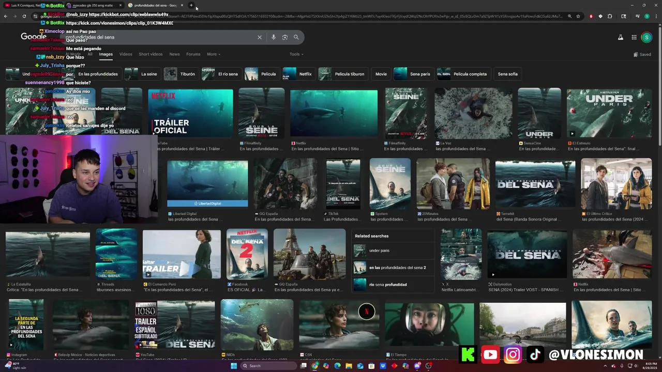This screenshot has width=662, height=372.
Task: Open Google Lens image search
Action: pos(285,37)
